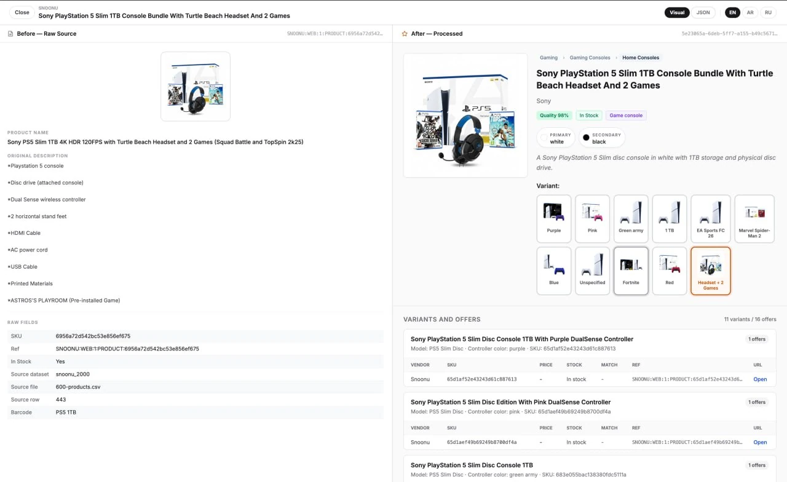The image size is (787, 482).
Task: Click '11 variants / 16 offers' count
Action: click(750, 320)
